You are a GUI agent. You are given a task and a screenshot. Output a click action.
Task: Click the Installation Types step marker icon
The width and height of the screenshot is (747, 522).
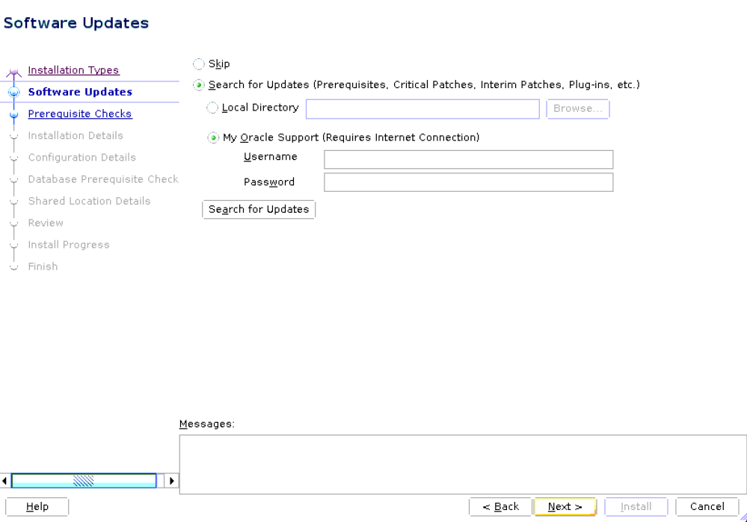coord(13,70)
